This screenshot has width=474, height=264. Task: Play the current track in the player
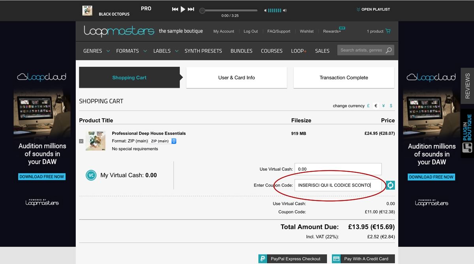tap(183, 9)
